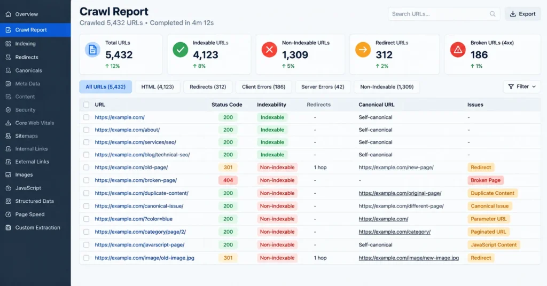547x286 pixels.
Task: Show the Client Errors (186) tab
Action: point(264,87)
